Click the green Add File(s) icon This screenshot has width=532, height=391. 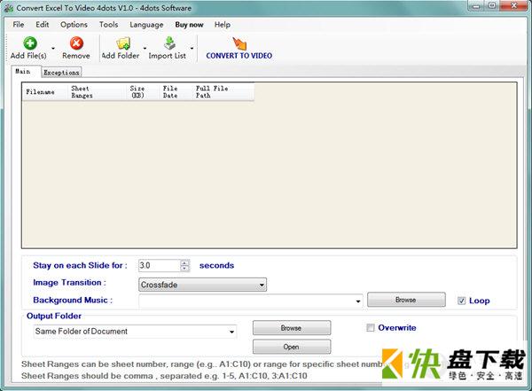[30, 43]
